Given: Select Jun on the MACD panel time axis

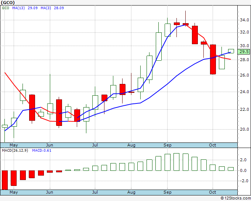Looking at the screenshot, I should tap(49, 192).
